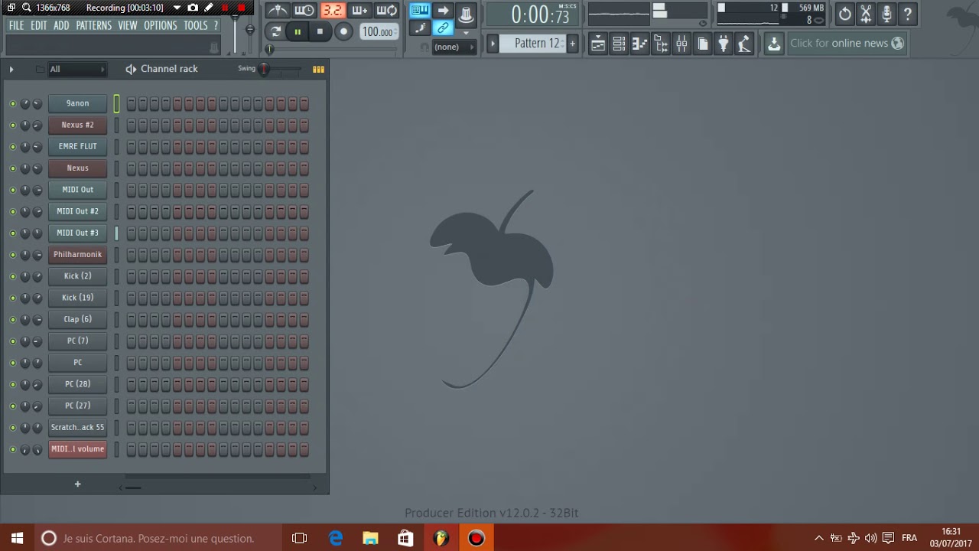This screenshot has height=551, width=979.
Task: Open the Playlist view icon
Action: pos(598,44)
